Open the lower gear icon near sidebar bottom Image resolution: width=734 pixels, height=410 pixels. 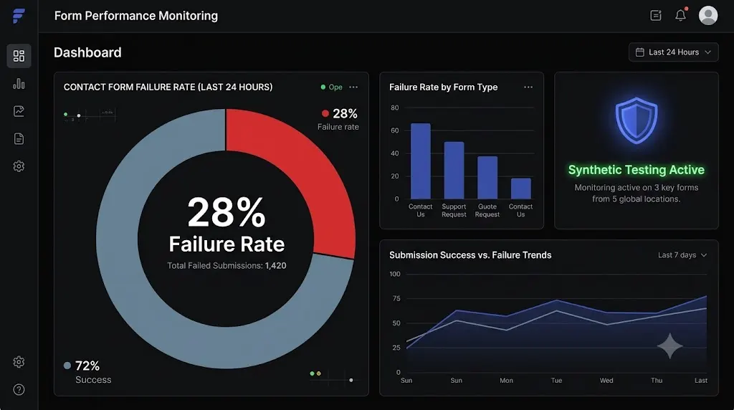pyautogui.click(x=19, y=362)
